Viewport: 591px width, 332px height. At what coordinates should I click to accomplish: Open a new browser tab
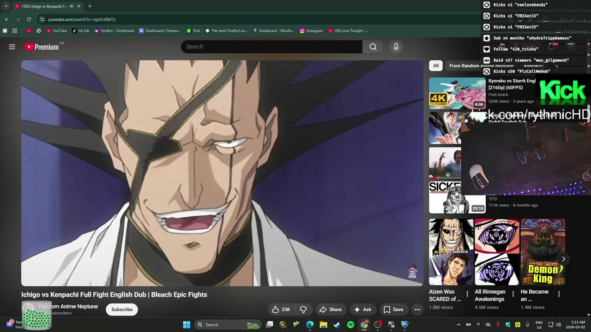click(x=90, y=6)
